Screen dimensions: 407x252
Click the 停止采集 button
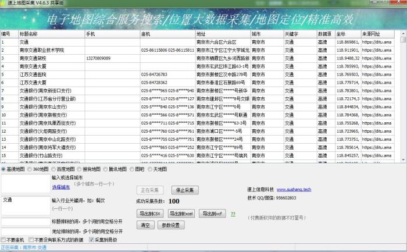[185, 190]
